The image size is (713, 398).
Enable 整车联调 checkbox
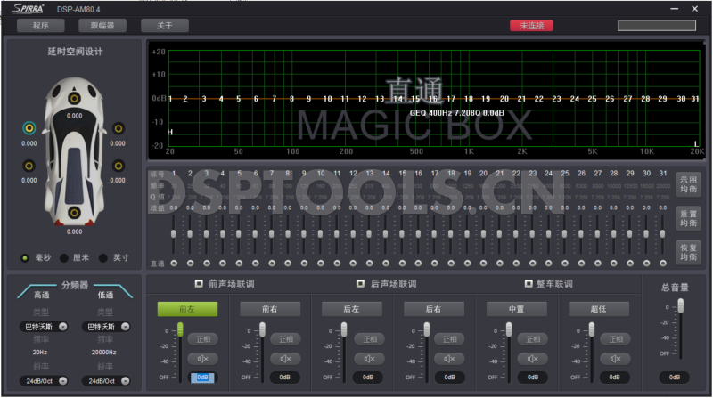coord(528,283)
